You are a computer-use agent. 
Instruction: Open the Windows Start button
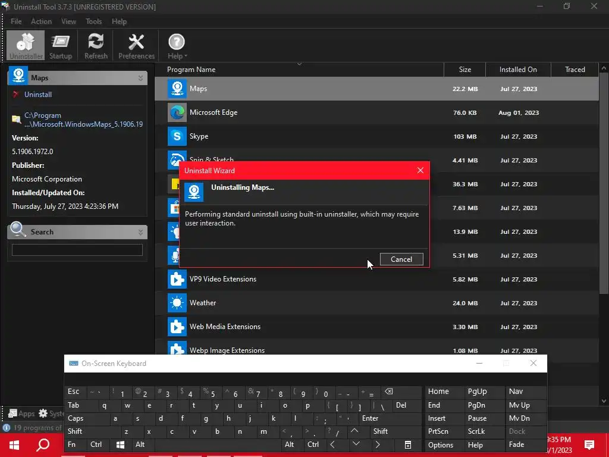[14, 445]
